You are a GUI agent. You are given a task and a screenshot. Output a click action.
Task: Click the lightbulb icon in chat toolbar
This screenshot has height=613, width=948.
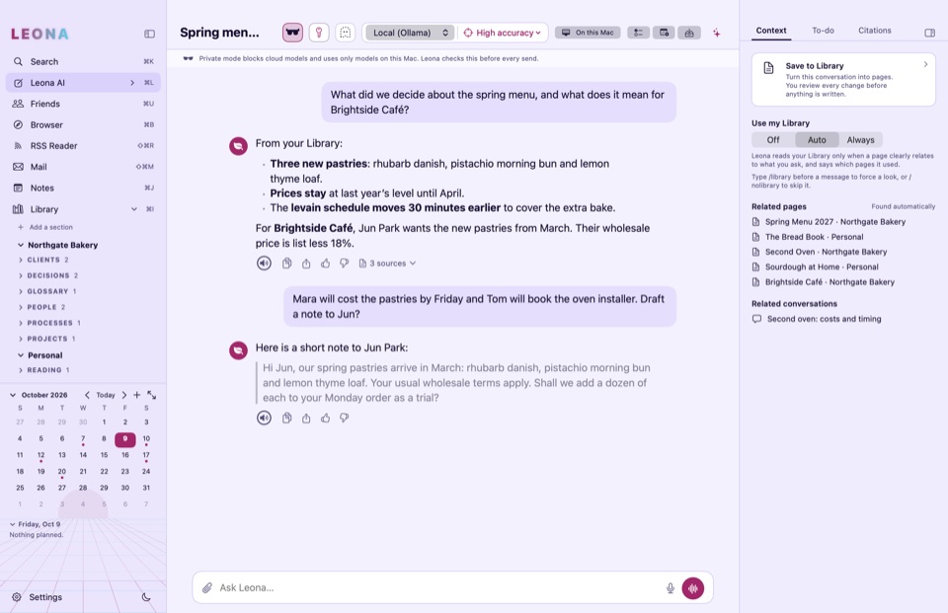(319, 33)
